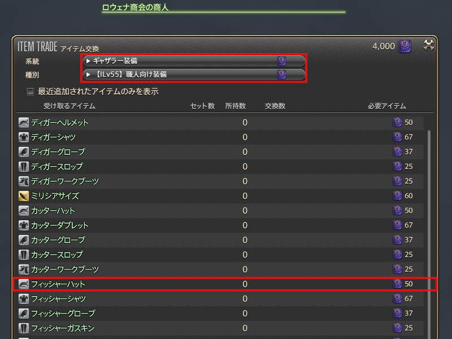This screenshot has height=339, width=452.
Task: Click the 所持数 column header
Action: point(236,106)
